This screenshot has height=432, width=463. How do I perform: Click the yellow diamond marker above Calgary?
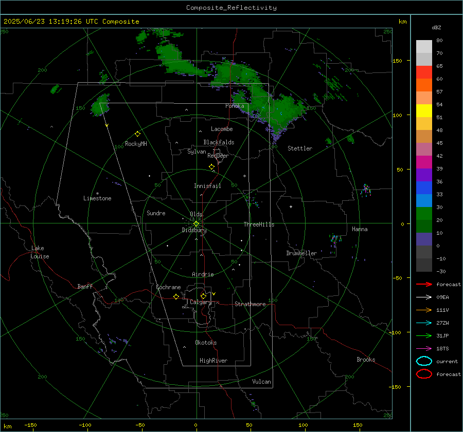(x=203, y=296)
